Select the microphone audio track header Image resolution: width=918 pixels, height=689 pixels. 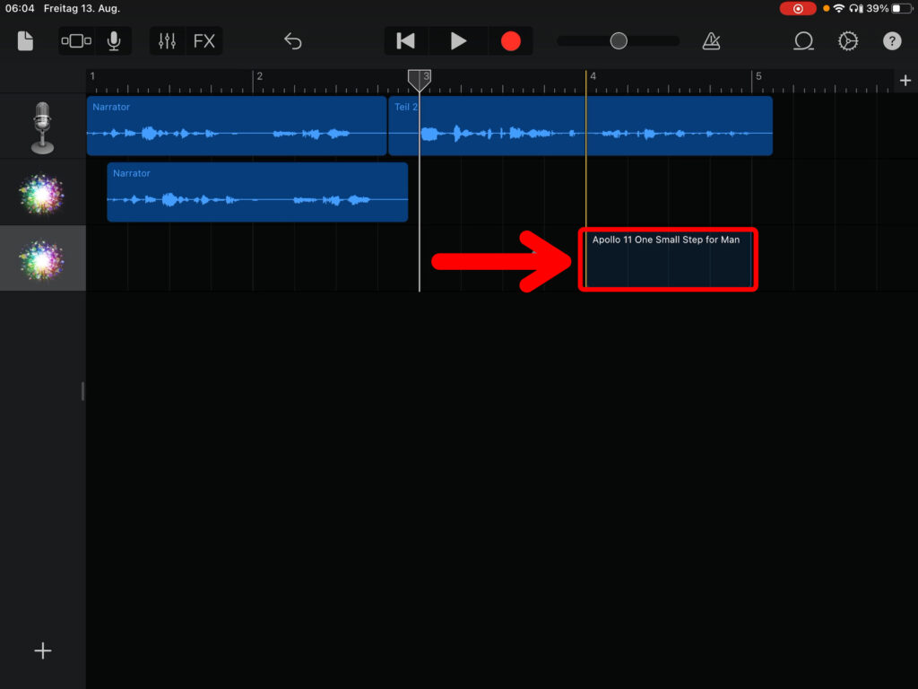tap(42, 126)
